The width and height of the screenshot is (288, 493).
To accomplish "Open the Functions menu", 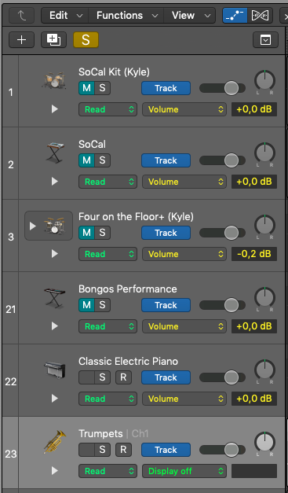I will pos(126,16).
